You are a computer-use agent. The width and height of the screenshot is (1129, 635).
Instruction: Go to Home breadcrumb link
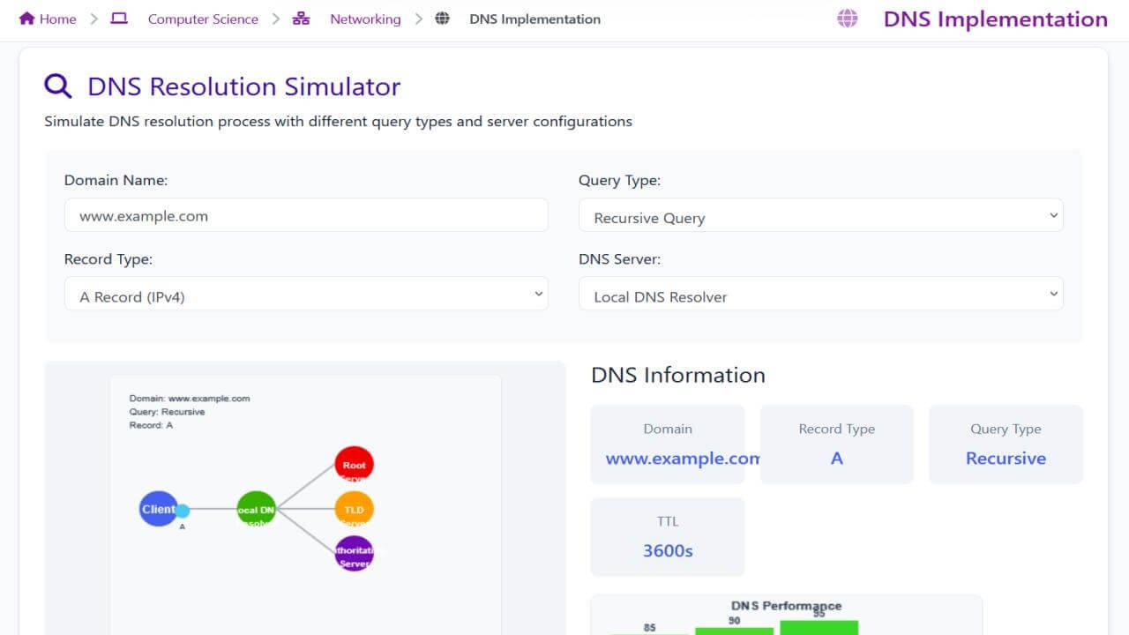[57, 19]
